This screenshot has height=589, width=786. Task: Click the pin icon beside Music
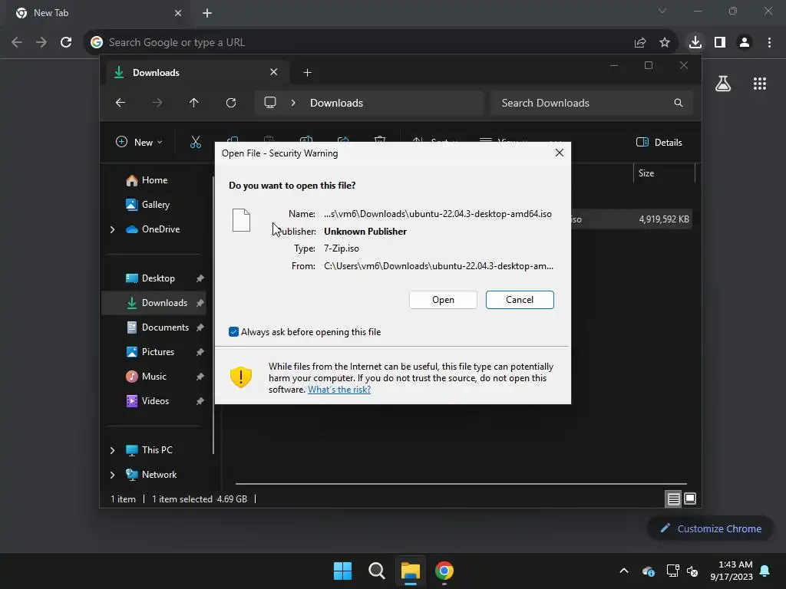pos(200,376)
